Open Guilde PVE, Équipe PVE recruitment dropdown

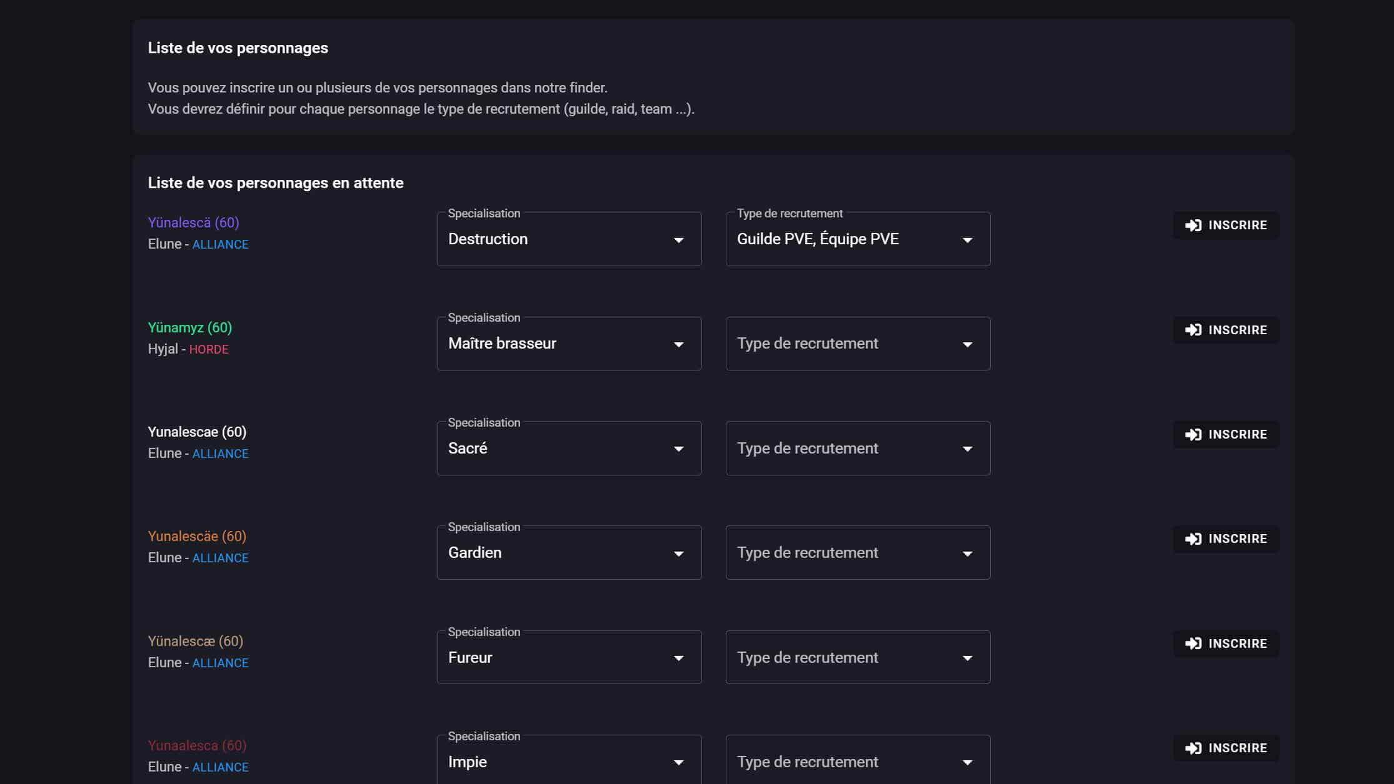coord(857,239)
